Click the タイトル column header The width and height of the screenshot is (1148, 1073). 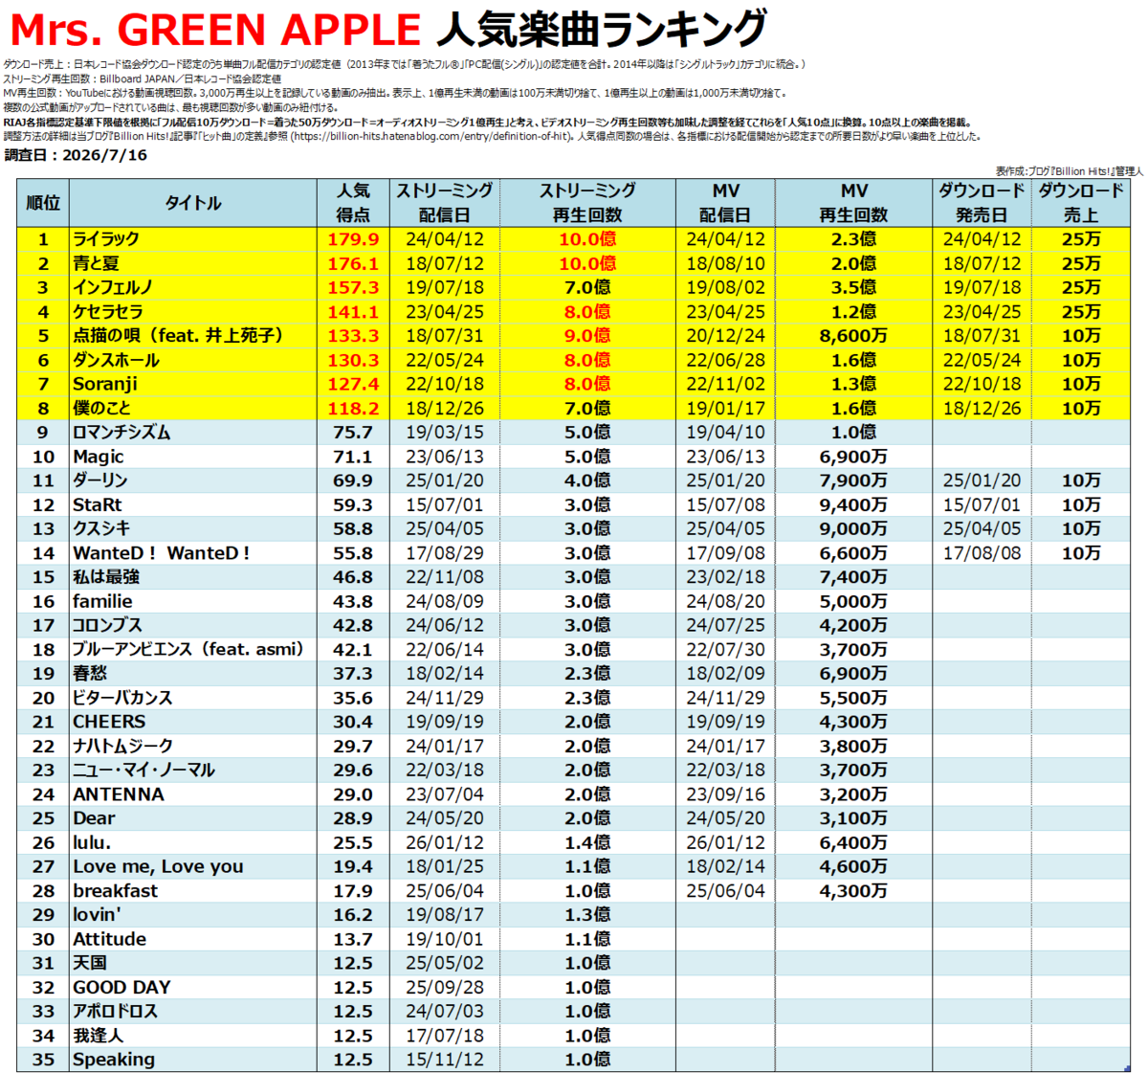(193, 203)
